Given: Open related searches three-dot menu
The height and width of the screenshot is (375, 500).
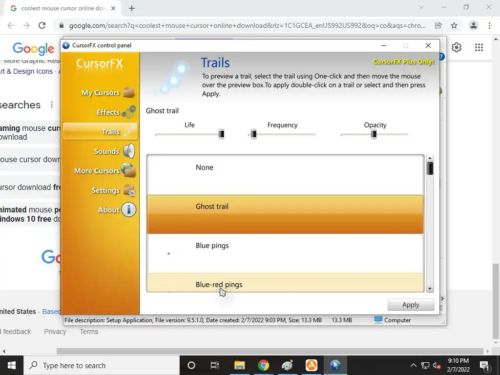Looking at the screenshot, I should [x=52, y=104].
